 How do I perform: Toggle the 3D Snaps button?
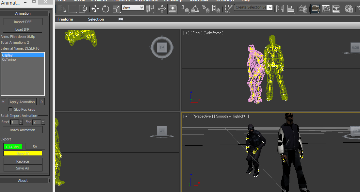(185, 9)
